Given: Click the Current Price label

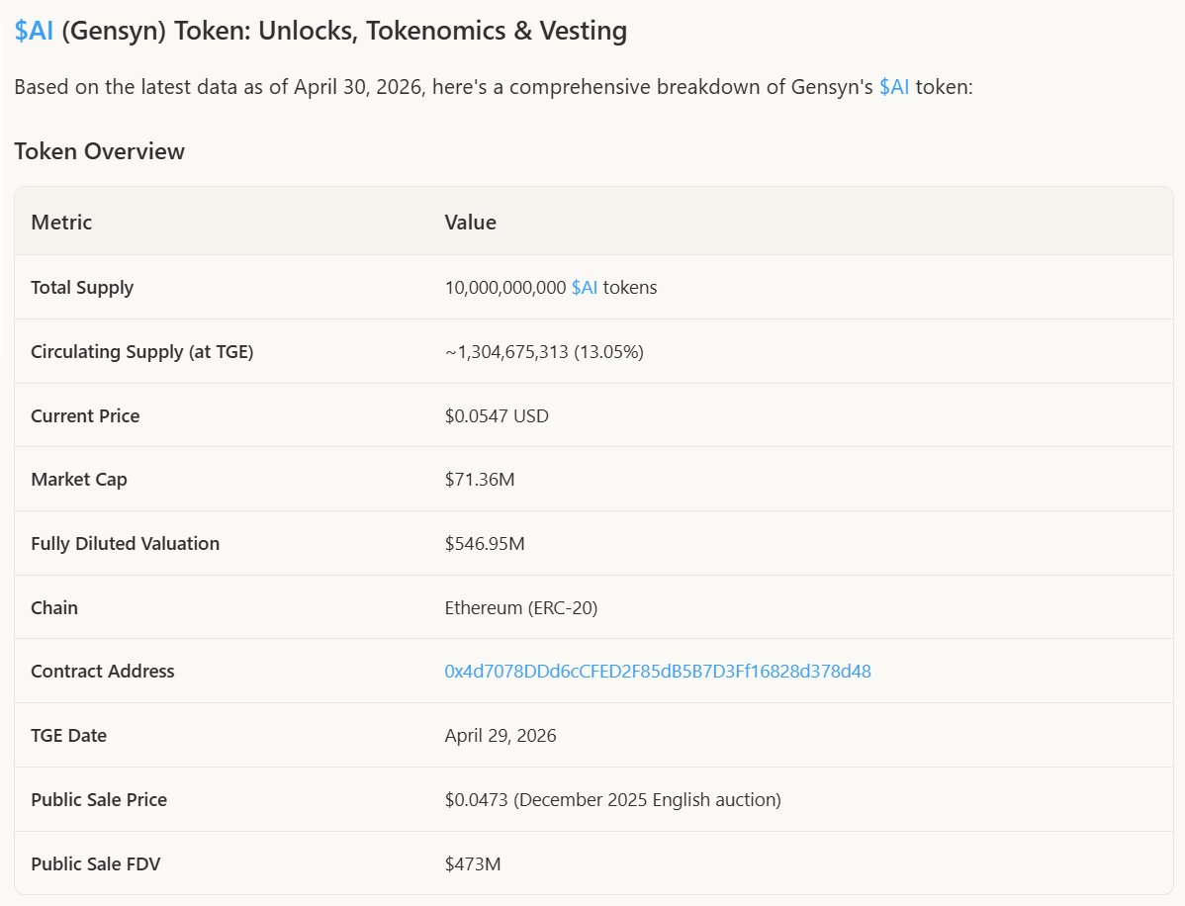Looking at the screenshot, I should tap(85, 415).
